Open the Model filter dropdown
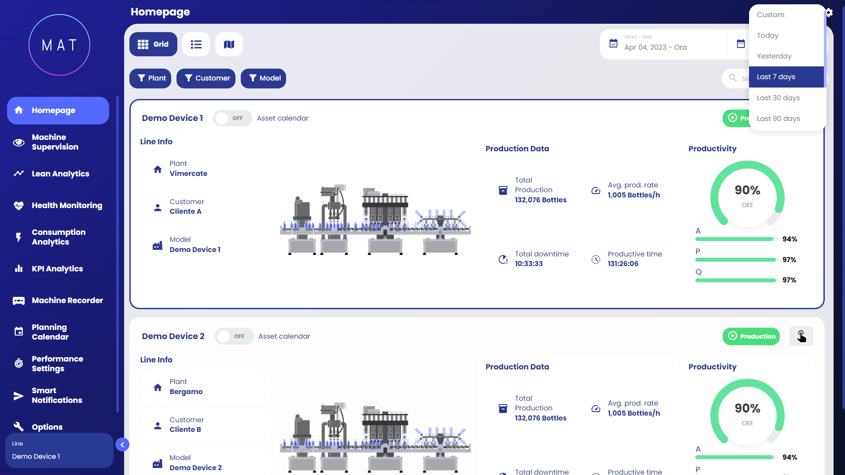Viewport: 845px width, 475px height. pos(263,78)
